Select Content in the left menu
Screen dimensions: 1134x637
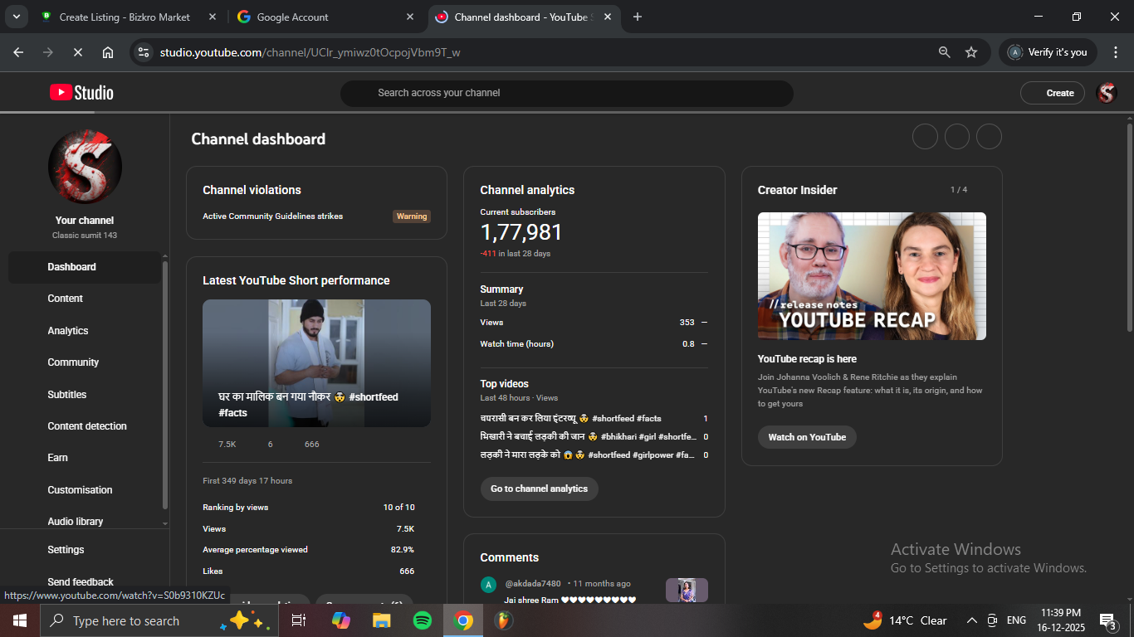pyautogui.click(x=66, y=299)
